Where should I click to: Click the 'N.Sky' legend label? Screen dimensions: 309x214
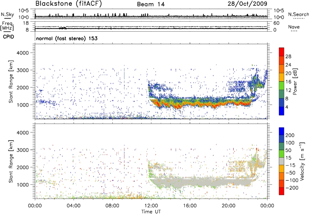(x=7, y=14)
